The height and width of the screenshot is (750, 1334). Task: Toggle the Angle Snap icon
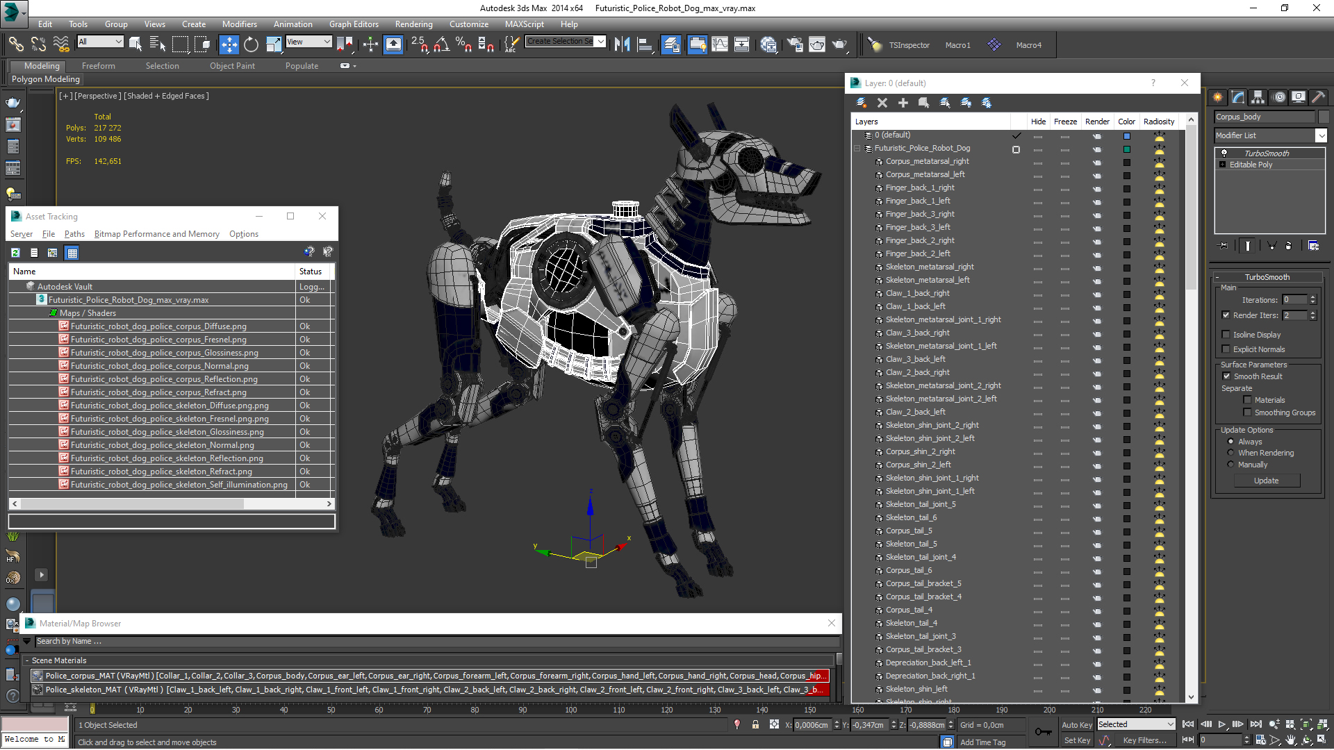point(441,44)
